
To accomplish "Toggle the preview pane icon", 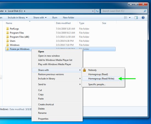I will click(136, 18).
